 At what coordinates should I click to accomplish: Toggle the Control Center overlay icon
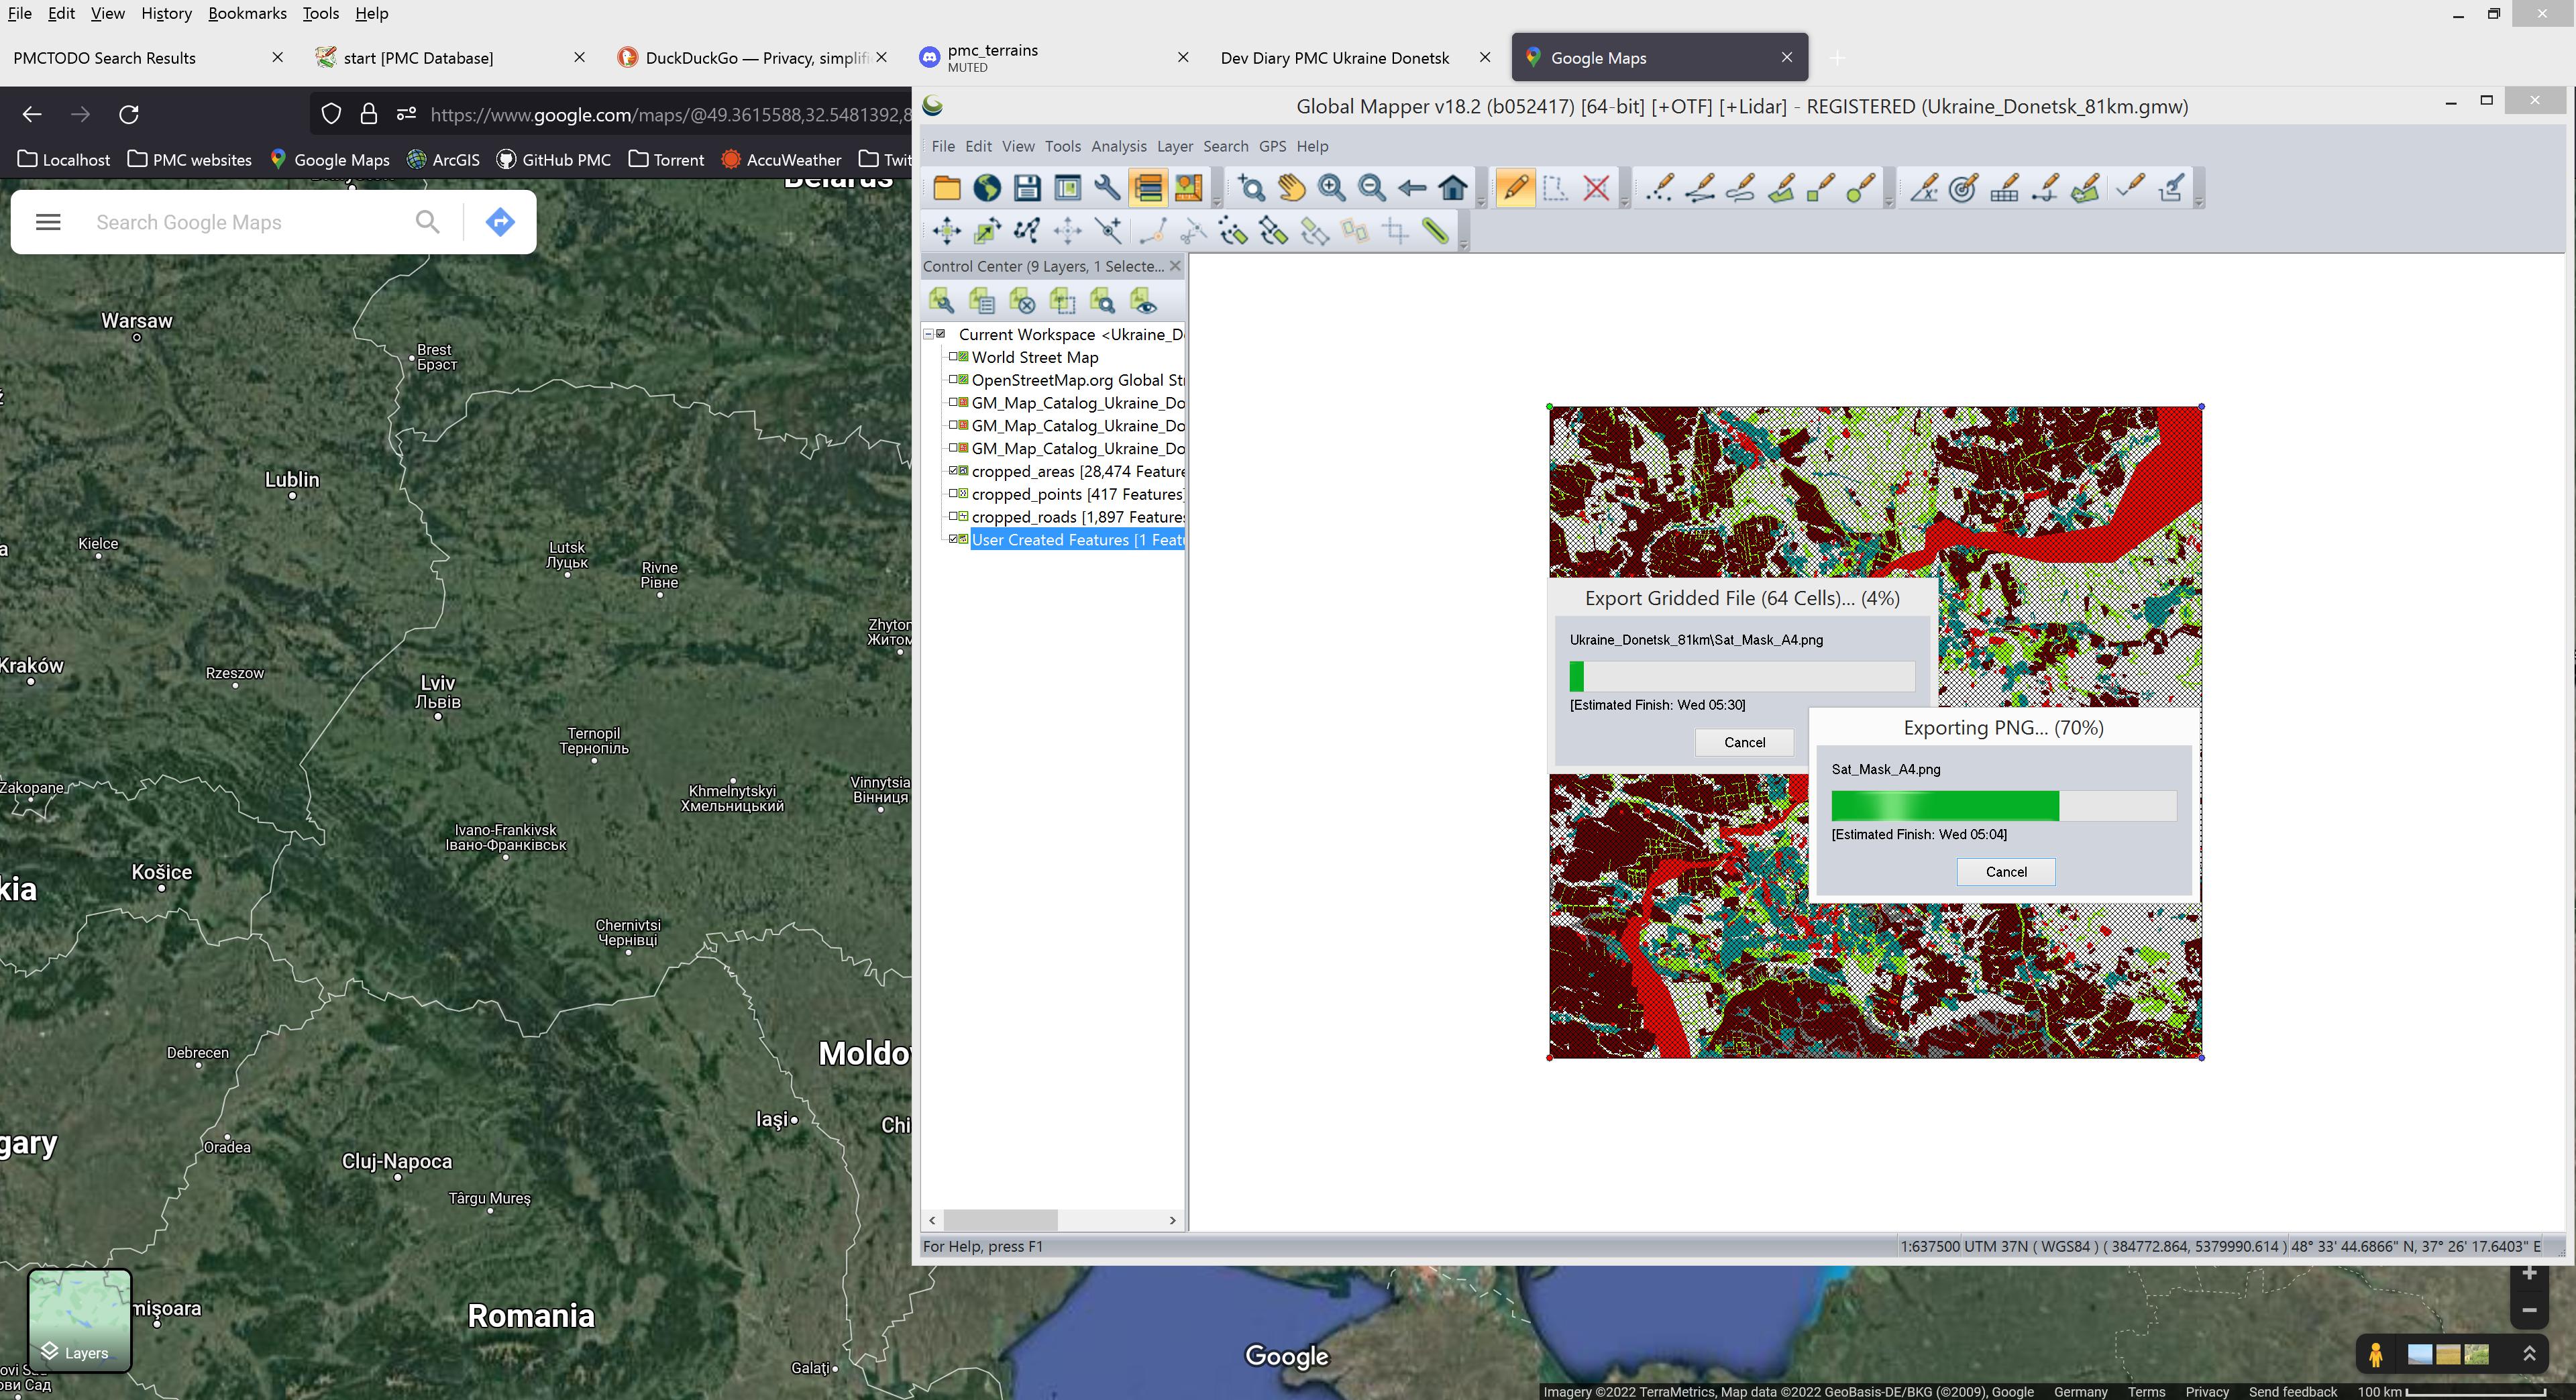click(1148, 188)
